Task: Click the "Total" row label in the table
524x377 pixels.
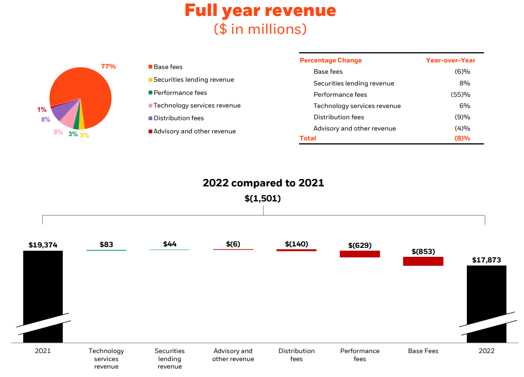Action: (307, 138)
